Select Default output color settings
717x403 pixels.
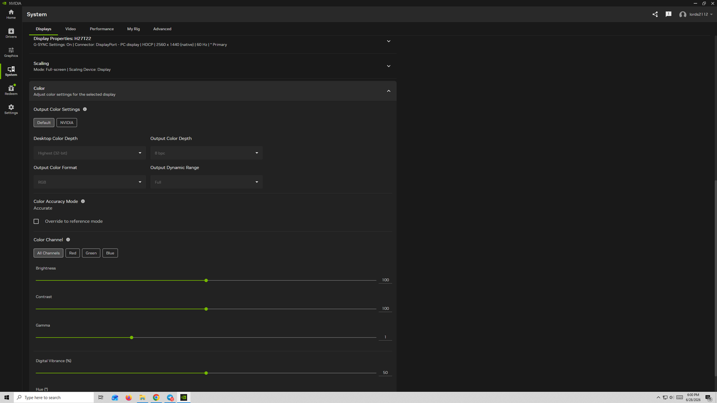[x=44, y=123]
